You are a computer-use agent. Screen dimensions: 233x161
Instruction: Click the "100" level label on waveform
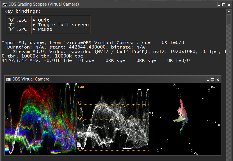pyautogui.click(x=81, y=87)
